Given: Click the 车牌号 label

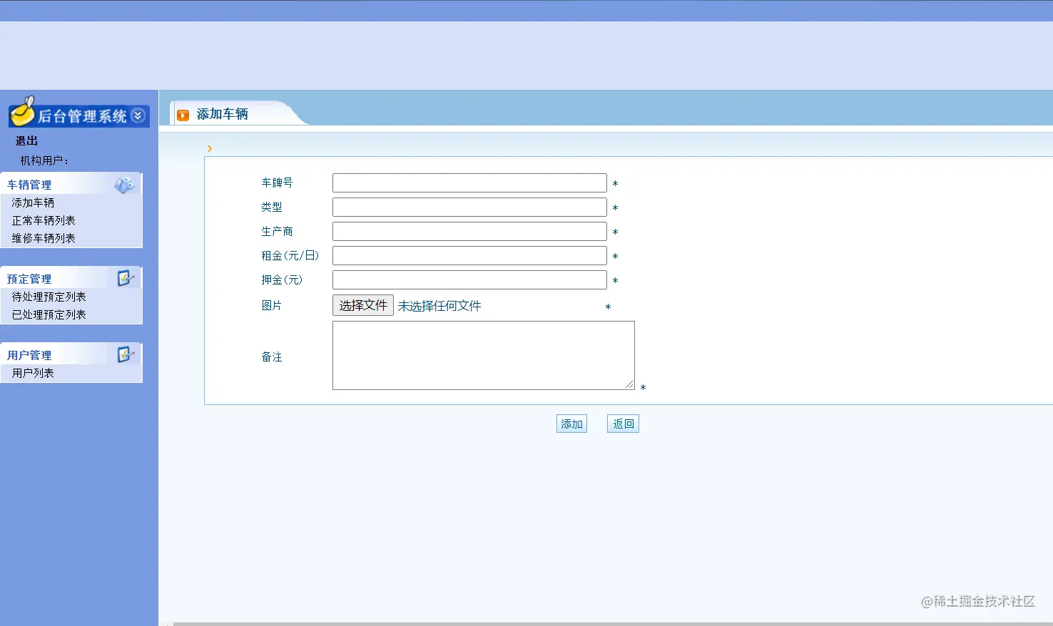Looking at the screenshot, I should tap(277, 183).
